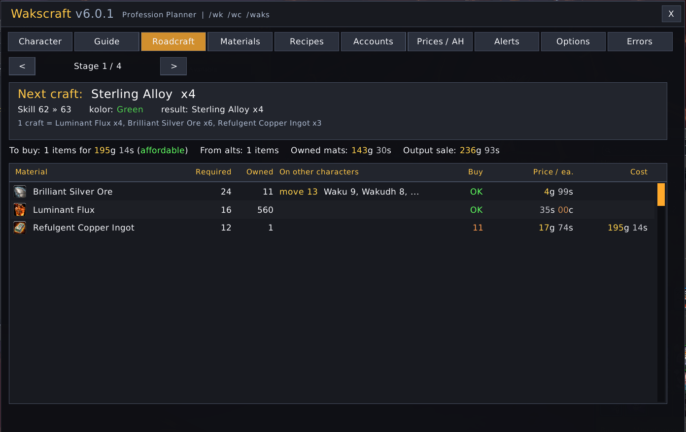
Task: Click the 'Waku 9, Wakudh 8, ...' character list
Action: (372, 192)
